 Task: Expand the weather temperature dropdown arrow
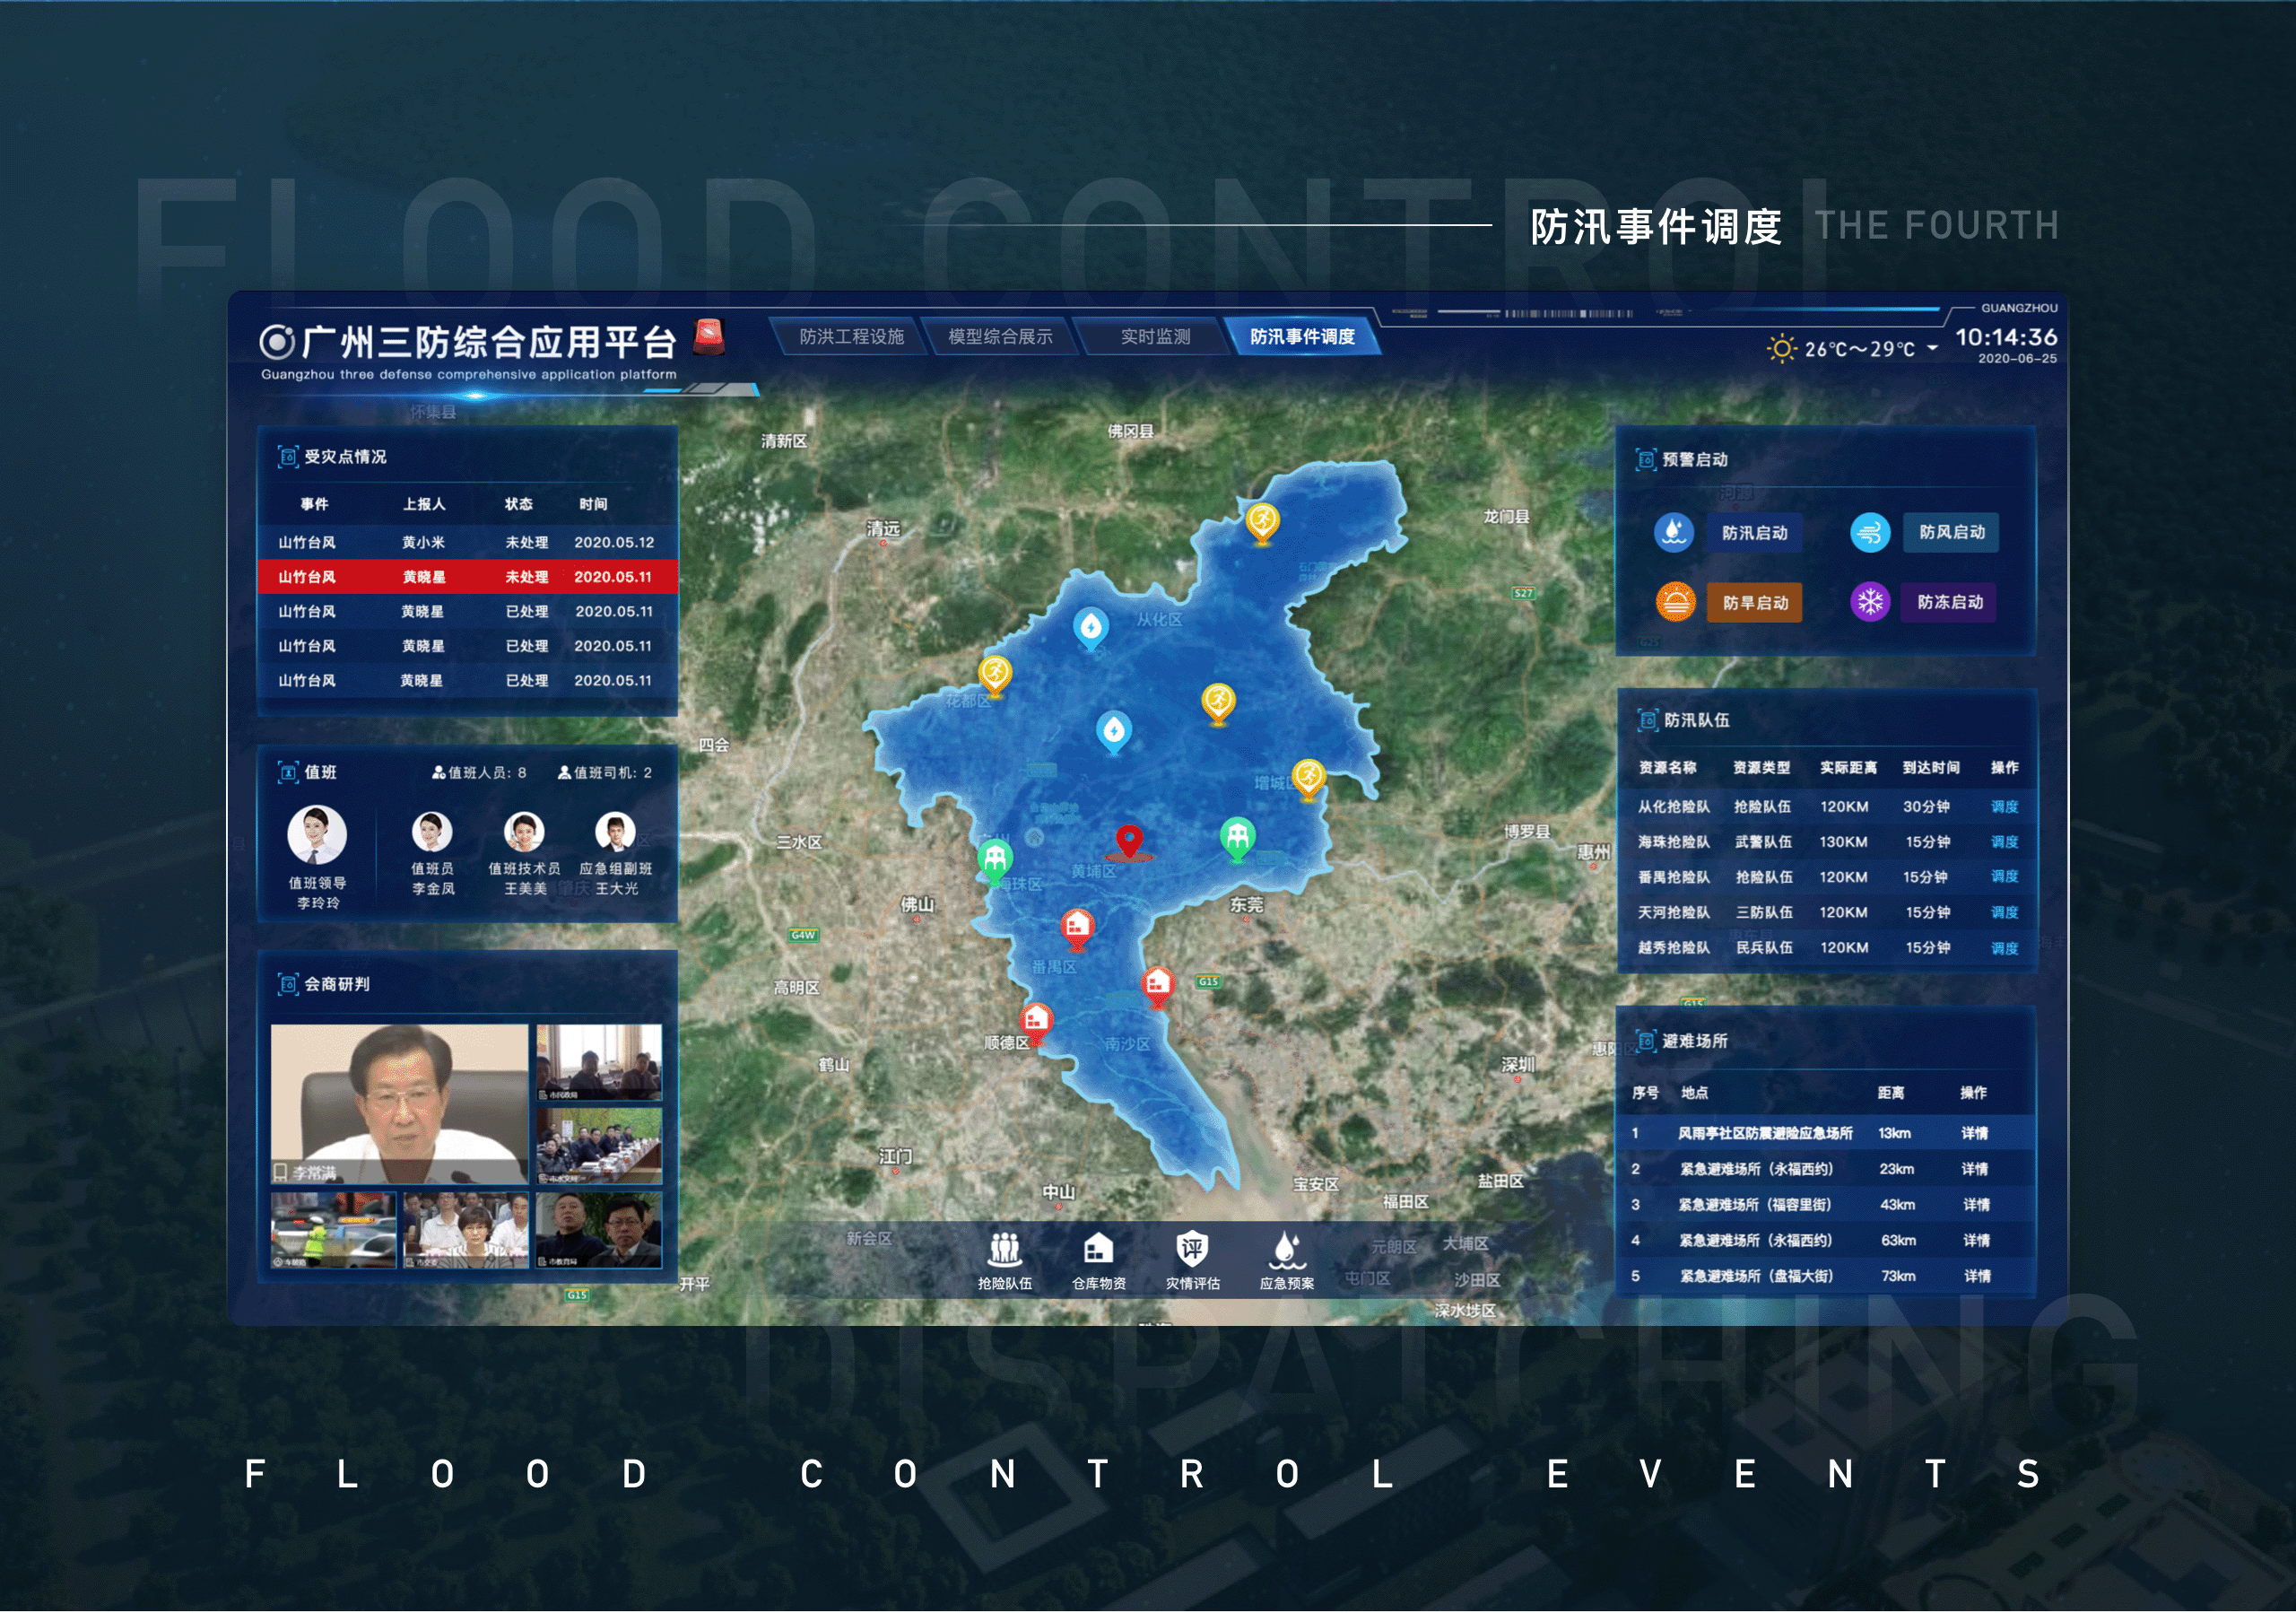click(x=1932, y=348)
